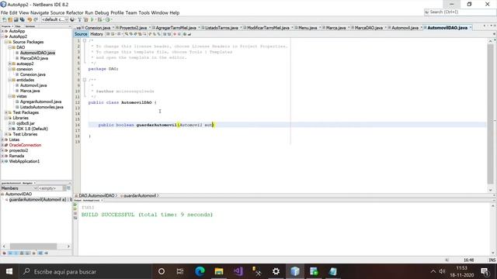Select the OracleConnection project
This screenshot has width=497, height=279.
tap(25, 145)
